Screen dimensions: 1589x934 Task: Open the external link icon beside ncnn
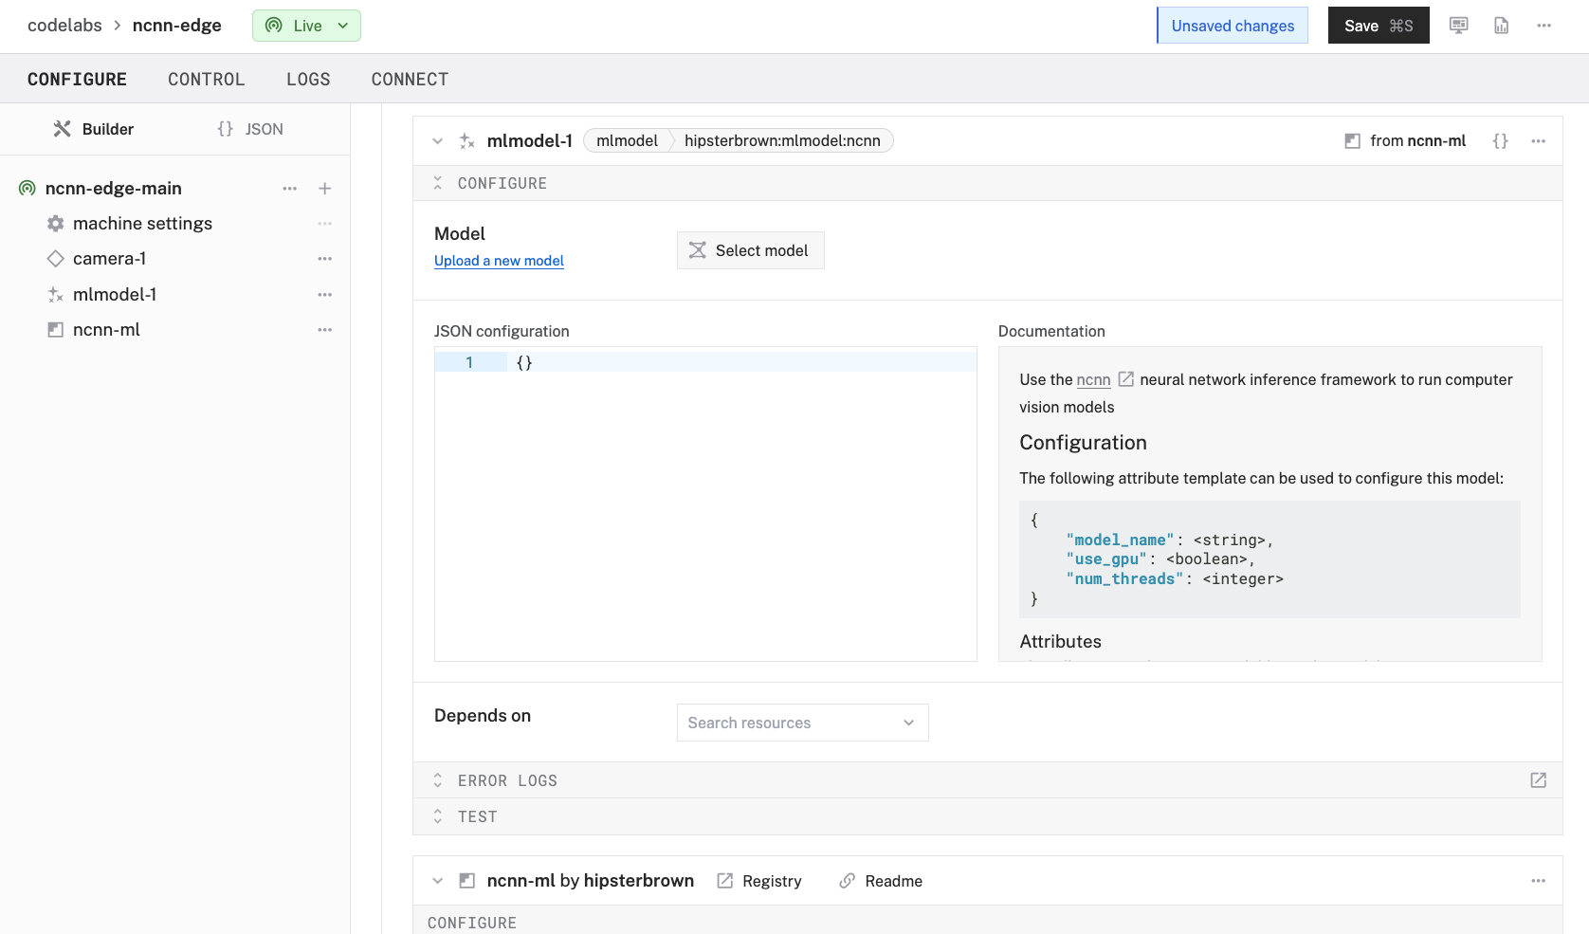coord(1125,379)
